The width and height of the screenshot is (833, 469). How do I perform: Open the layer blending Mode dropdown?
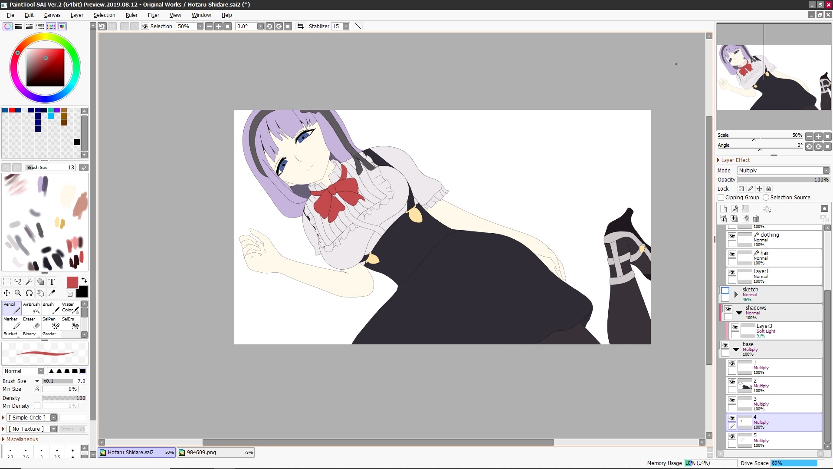(x=784, y=171)
